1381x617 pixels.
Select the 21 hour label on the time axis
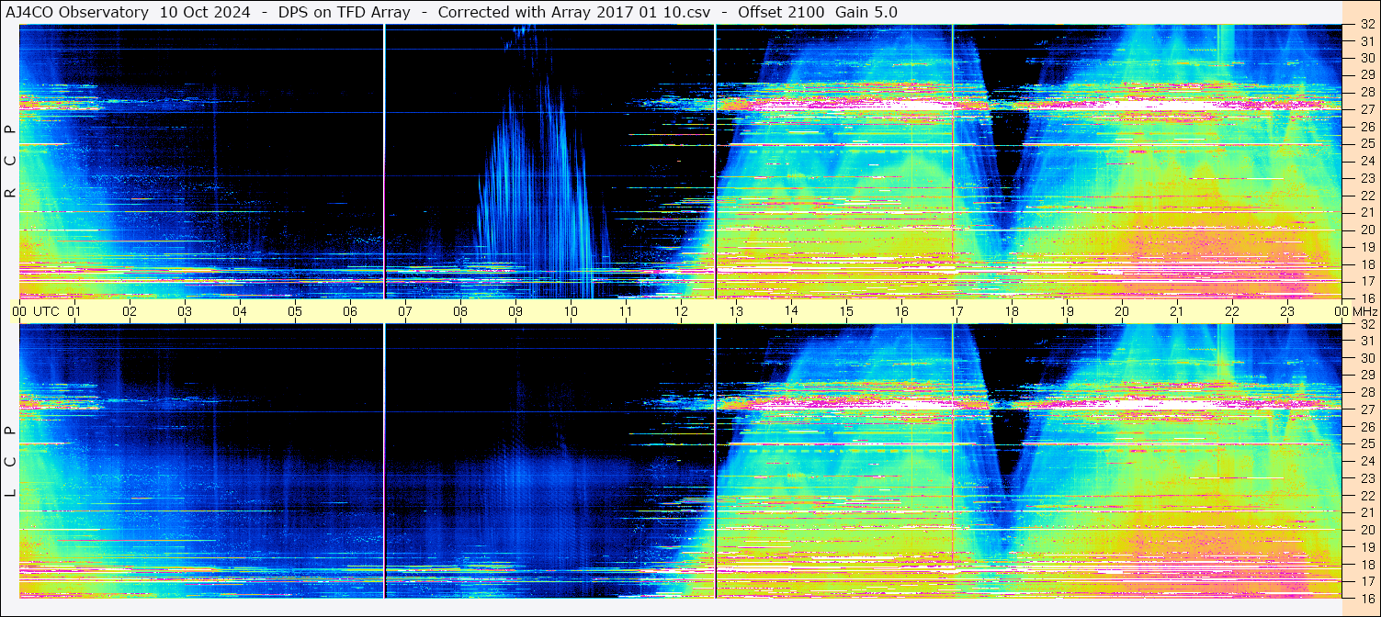click(x=1177, y=311)
